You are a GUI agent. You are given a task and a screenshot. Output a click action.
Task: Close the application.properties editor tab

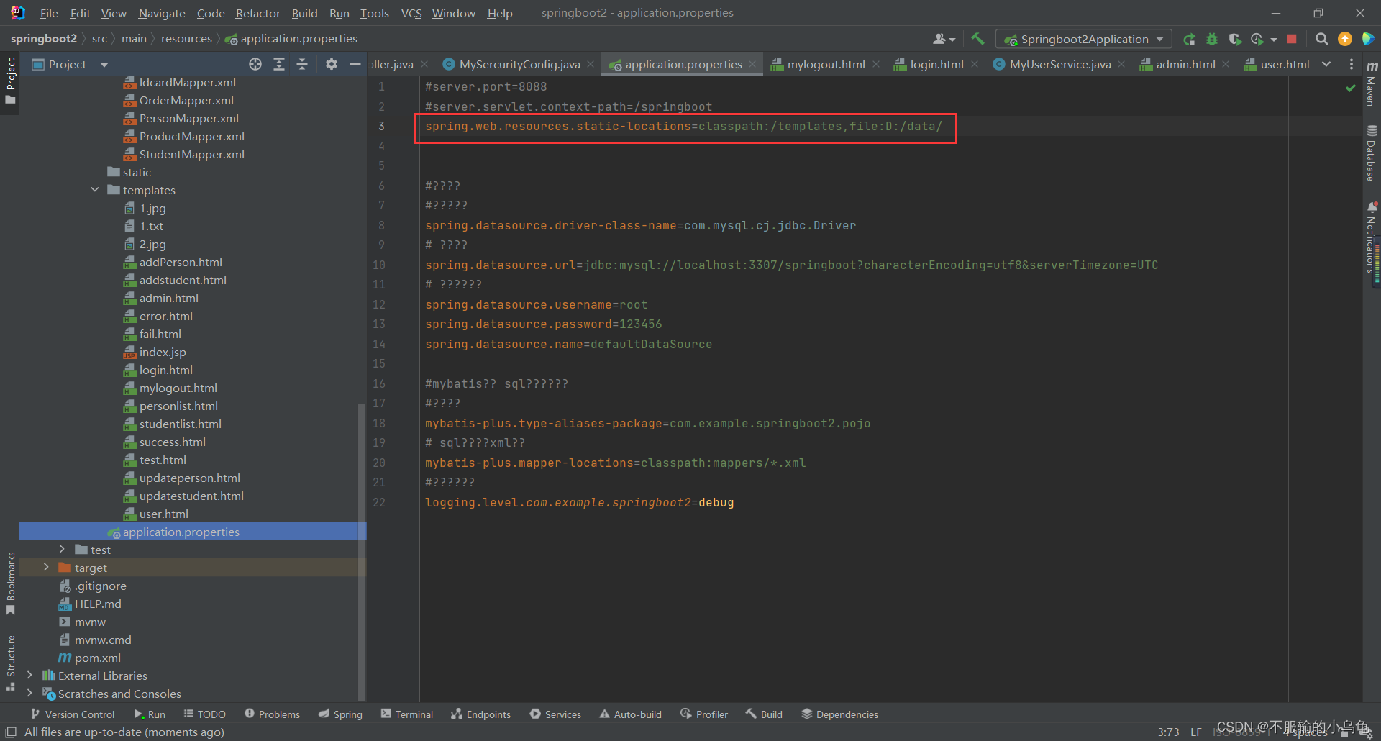[752, 64]
